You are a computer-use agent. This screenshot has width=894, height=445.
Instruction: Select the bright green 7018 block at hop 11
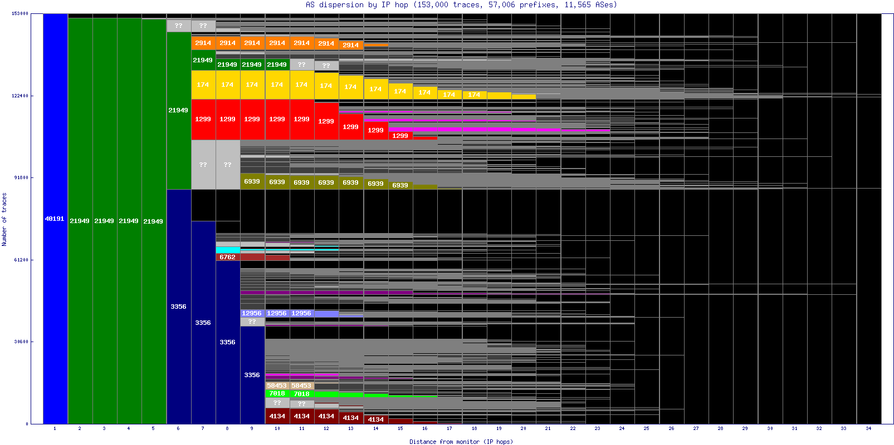point(302,394)
